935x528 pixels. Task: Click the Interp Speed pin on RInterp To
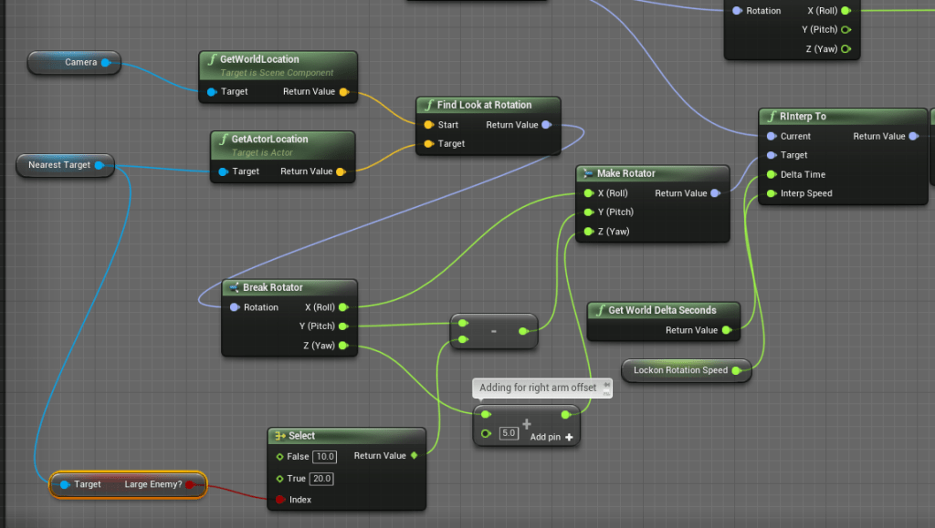772,193
